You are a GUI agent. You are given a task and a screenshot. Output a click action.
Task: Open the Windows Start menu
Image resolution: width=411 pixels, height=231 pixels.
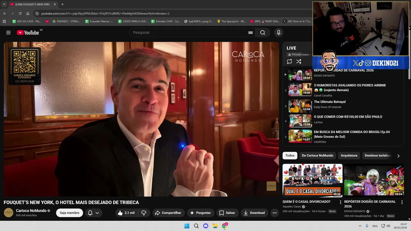(x=187, y=226)
